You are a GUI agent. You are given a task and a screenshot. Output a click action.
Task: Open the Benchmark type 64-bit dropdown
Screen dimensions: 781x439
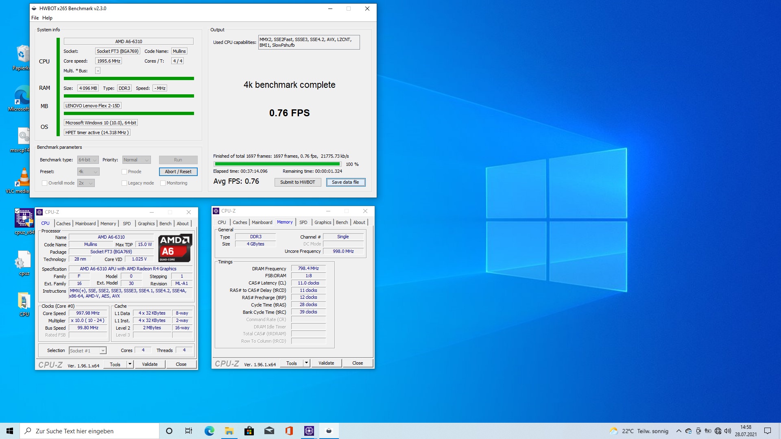pyautogui.click(x=88, y=160)
